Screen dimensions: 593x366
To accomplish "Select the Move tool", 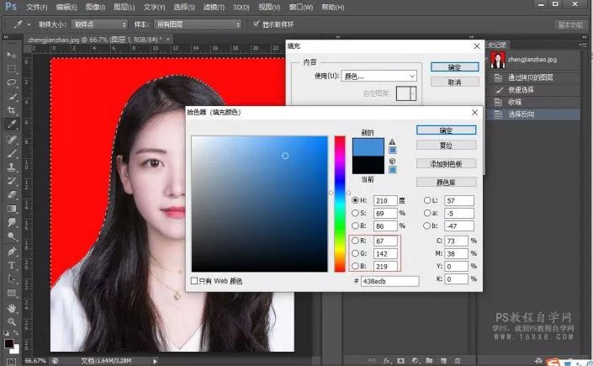I will (12, 56).
